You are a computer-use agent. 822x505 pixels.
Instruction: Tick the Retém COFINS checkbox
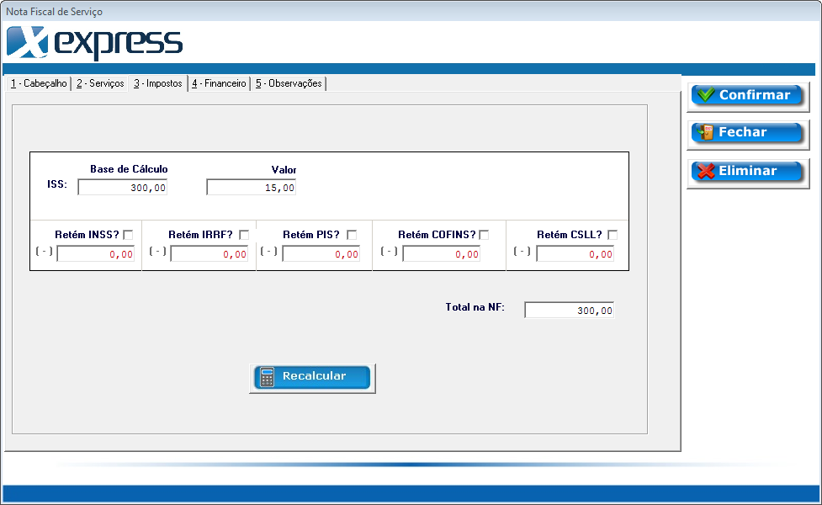tap(484, 235)
